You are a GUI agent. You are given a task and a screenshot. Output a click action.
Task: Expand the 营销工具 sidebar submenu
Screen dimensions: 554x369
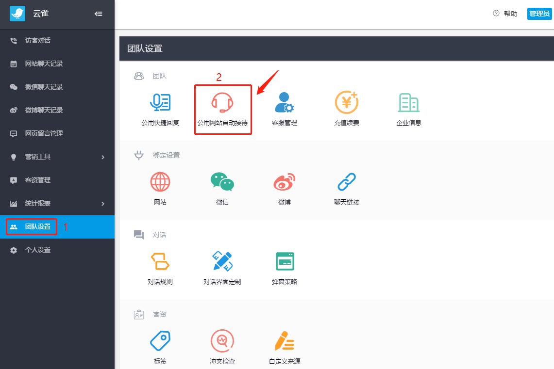(x=57, y=157)
